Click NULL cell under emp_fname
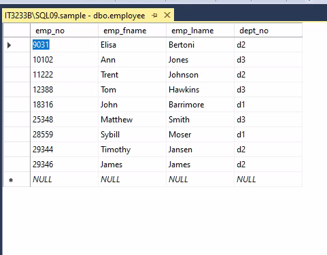 pos(133,180)
